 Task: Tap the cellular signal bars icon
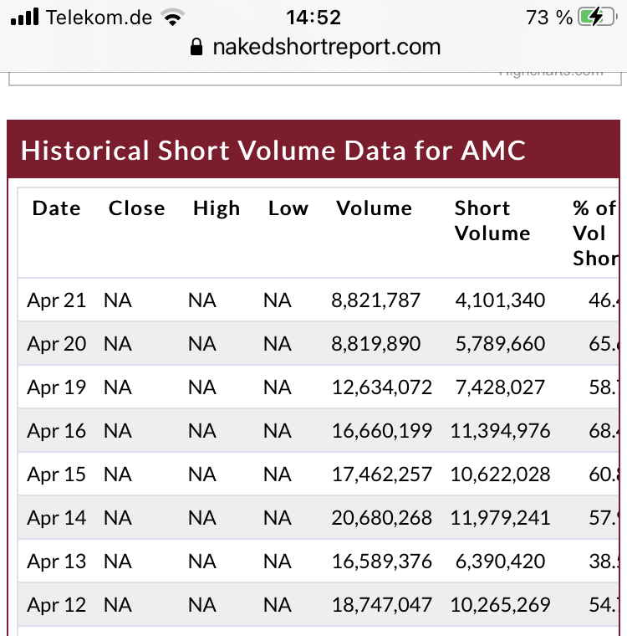point(25,17)
